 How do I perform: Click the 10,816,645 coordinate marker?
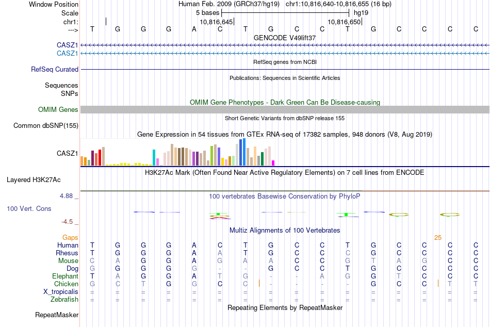point(216,22)
